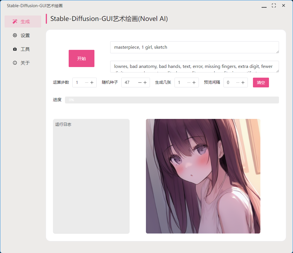The height and width of the screenshot is (253, 293).
Task: Decrease 生成几张 image count with minus
Action: (189, 83)
